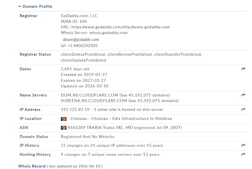Click the registrar name GoDaddy.com, LLC
Screen dimensions: 252x169
point(79,16)
